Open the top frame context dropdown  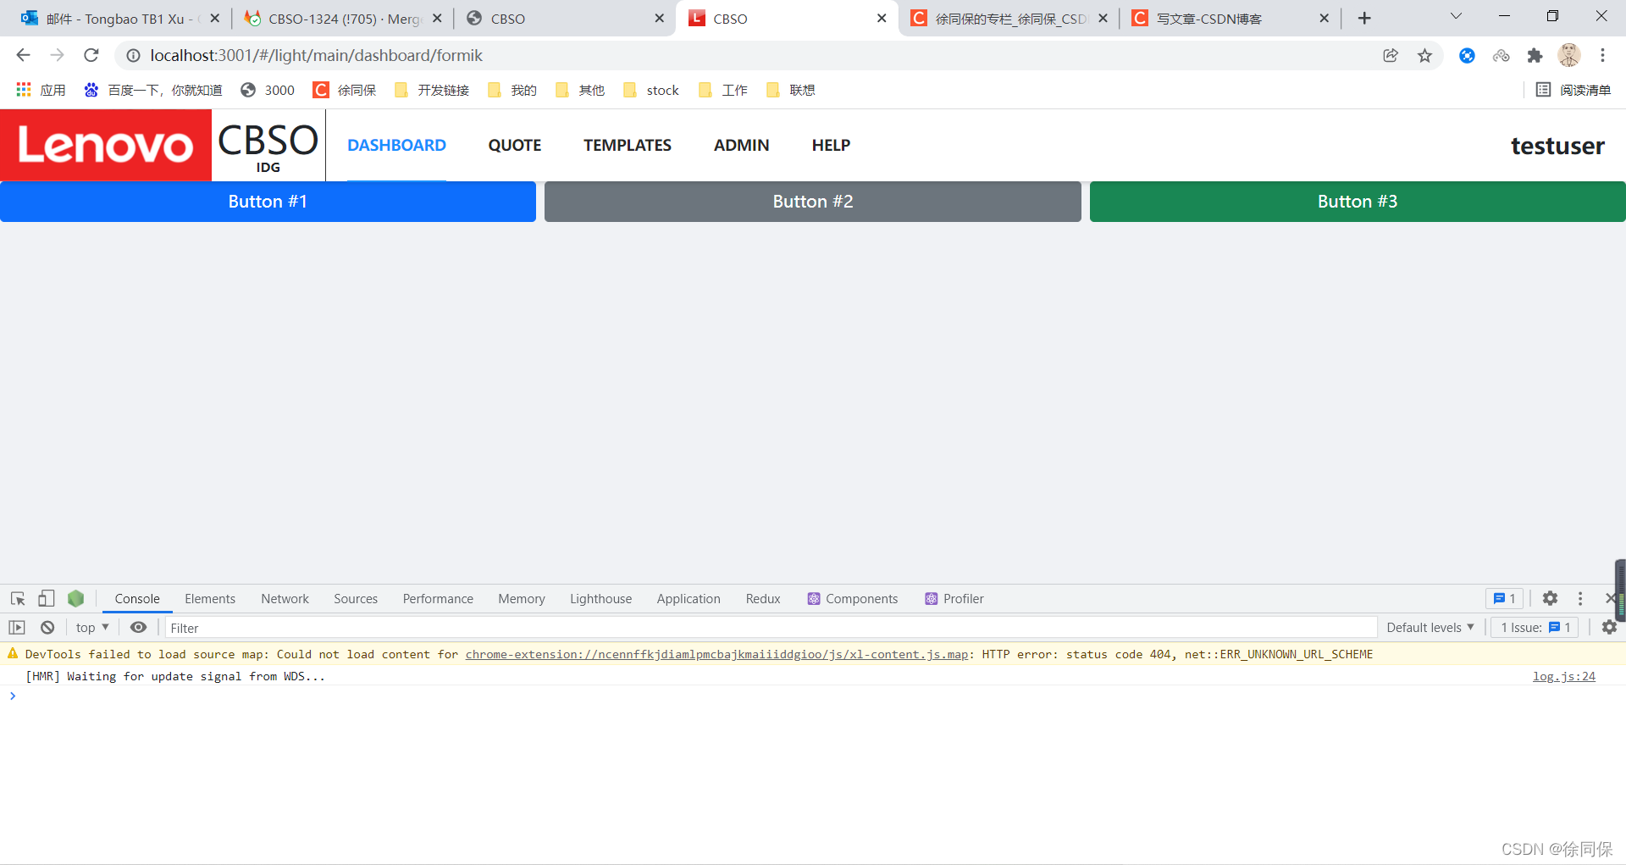(x=91, y=627)
